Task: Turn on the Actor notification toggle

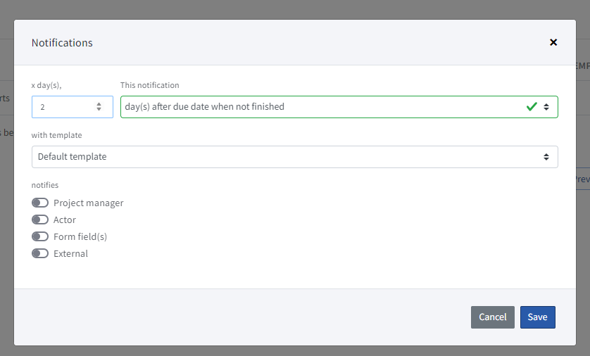Action: 40,220
